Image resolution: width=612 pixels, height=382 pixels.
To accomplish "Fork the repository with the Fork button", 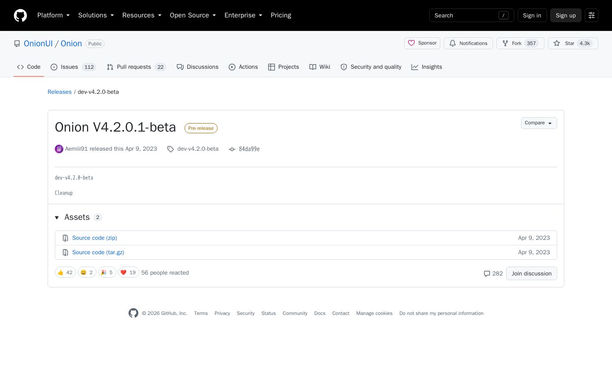I will tap(520, 43).
